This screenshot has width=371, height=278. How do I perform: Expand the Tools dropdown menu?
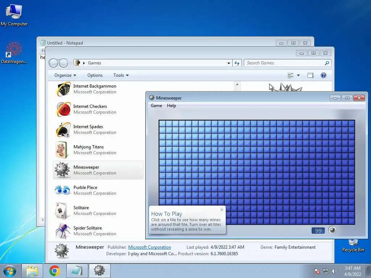click(121, 75)
